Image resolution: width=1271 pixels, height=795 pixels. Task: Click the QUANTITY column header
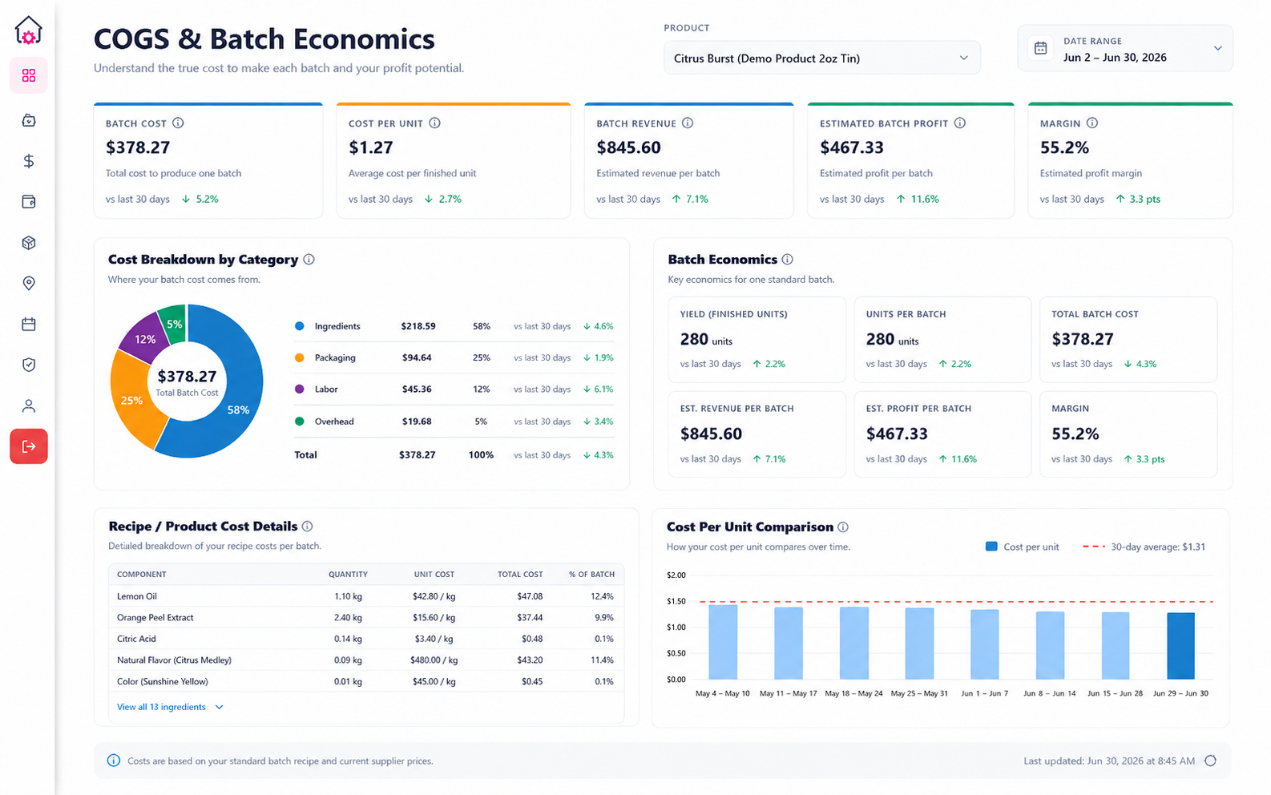[x=348, y=575]
